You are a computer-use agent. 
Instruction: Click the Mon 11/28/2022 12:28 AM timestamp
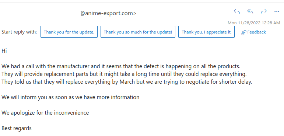[254, 23]
